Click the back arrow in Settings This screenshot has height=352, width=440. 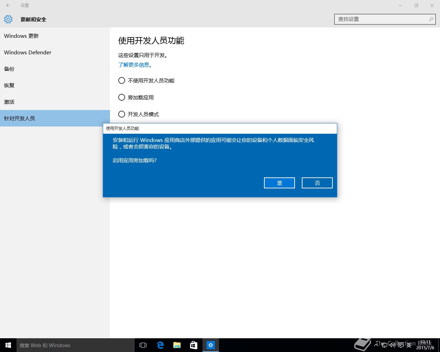click(8, 5)
